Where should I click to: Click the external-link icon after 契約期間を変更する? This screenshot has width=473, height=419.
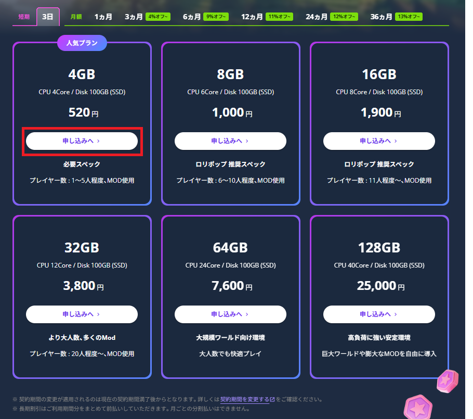[272, 400]
